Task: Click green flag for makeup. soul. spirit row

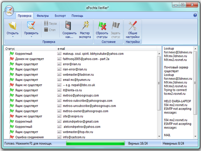Action: pyautogui.click(x=12, y=53)
